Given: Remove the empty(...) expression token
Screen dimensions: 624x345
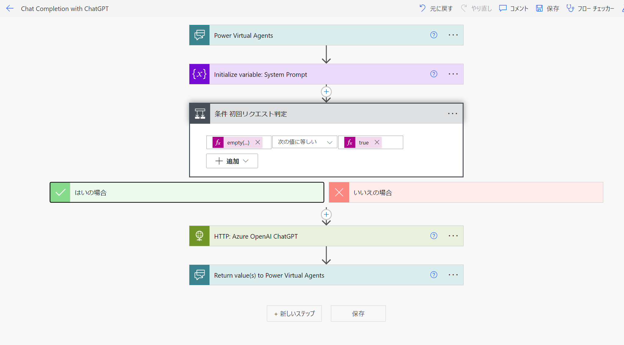Looking at the screenshot, I should (x=258, y=142).
